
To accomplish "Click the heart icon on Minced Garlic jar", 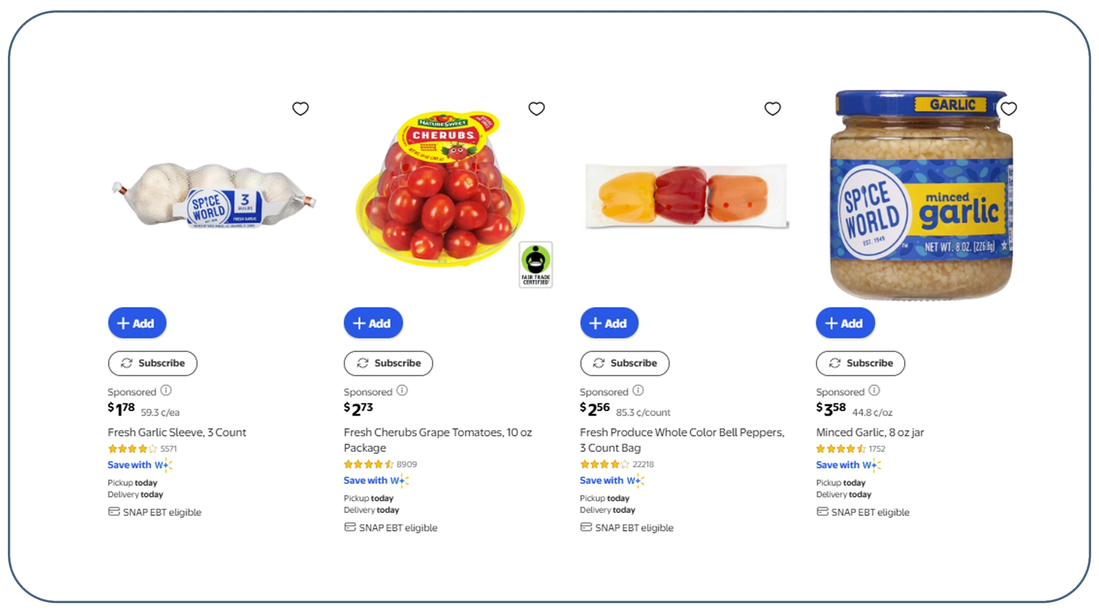I will coord(1009,108).
